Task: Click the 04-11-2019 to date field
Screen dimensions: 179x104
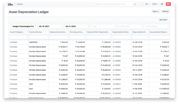Action: point(76,26)
